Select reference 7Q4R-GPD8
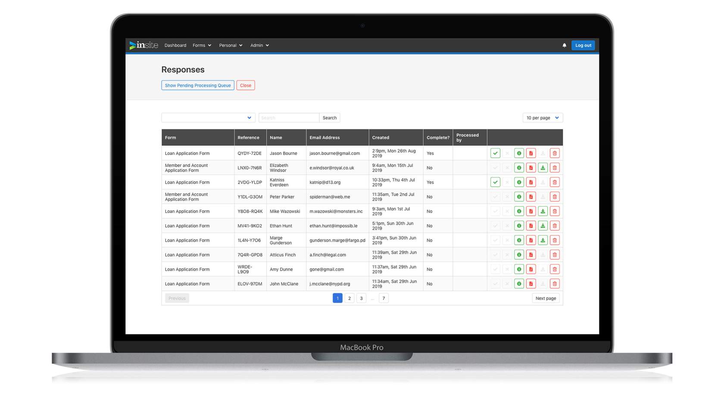 (x=250, y=255)
